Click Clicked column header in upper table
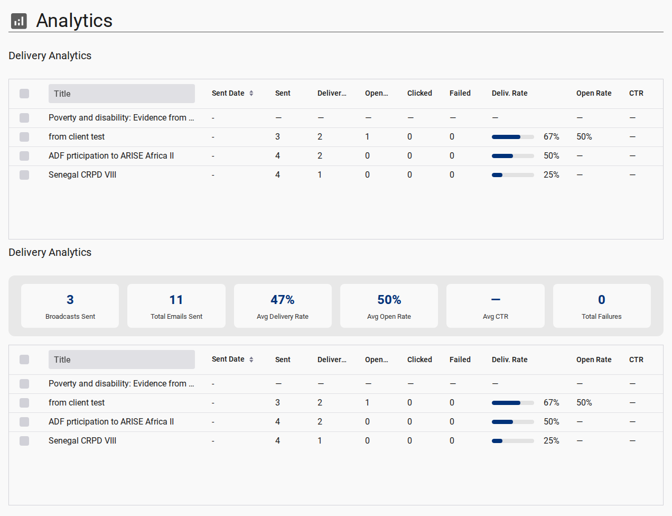The image size is (672, 516). click(x=419, y=93)
